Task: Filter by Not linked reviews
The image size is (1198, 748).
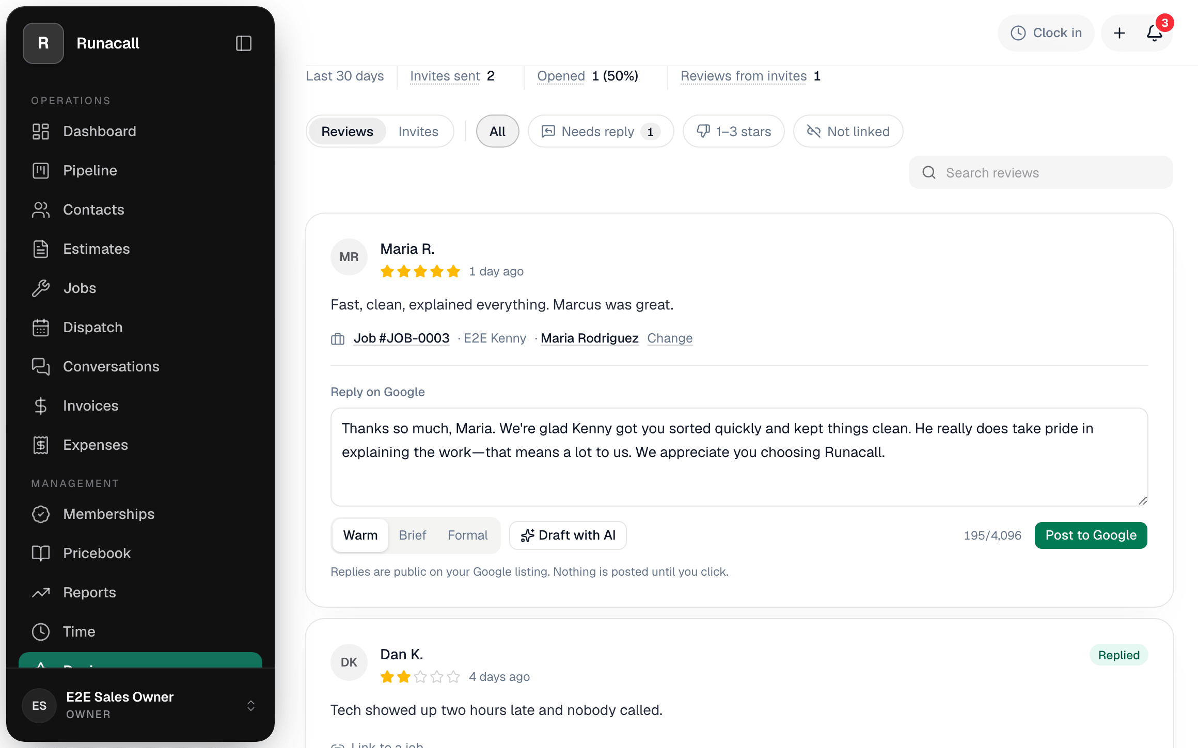Action: pyautogui.click(x=848, y=132)
